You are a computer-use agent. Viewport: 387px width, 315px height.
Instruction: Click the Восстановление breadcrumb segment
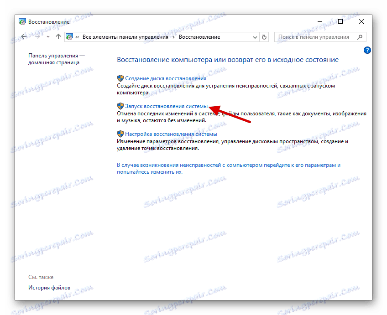point(199,37)
